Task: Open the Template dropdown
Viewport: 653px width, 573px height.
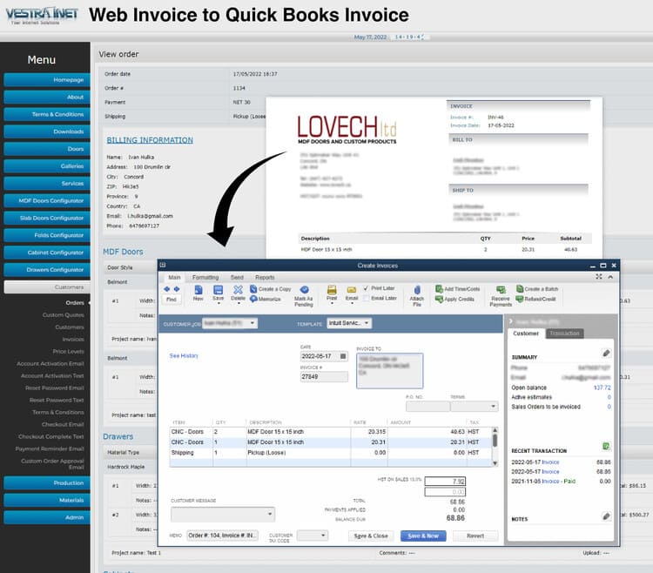Action: (367, 323)
